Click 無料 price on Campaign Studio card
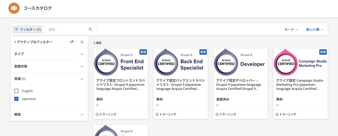The height and width of the screenshot is (136, 338). click(279, 99)
